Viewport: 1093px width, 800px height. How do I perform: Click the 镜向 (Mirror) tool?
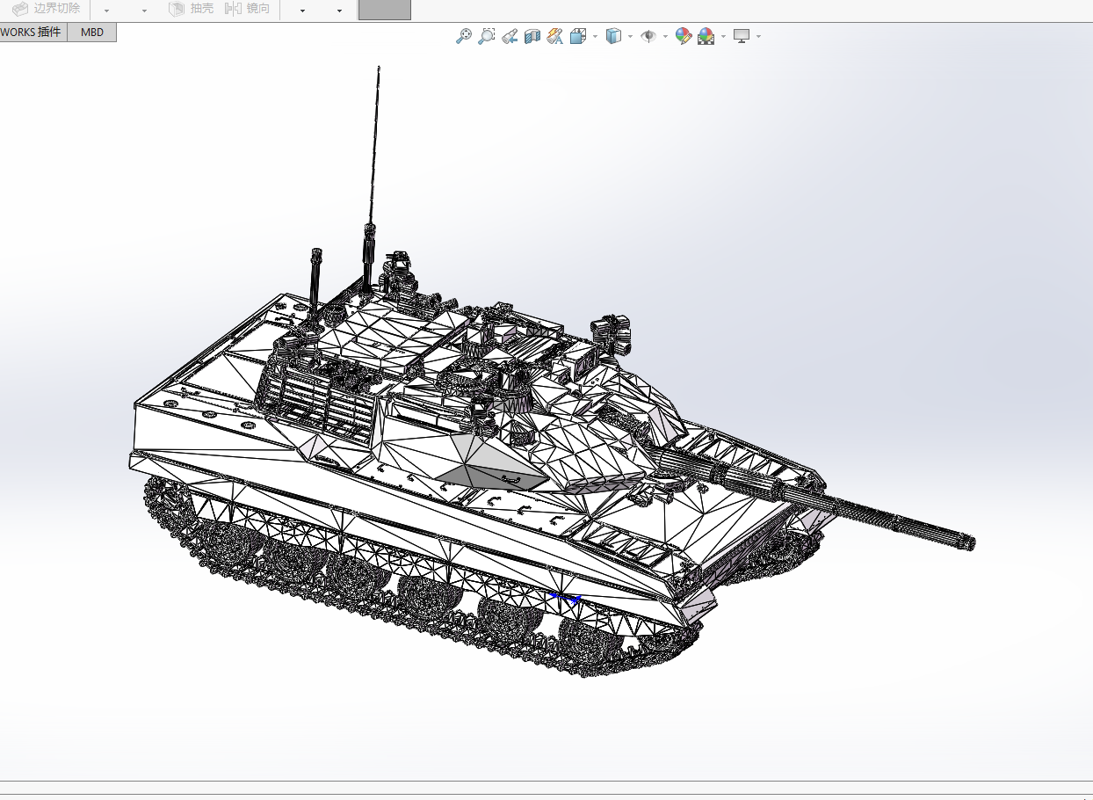(248, 9)
